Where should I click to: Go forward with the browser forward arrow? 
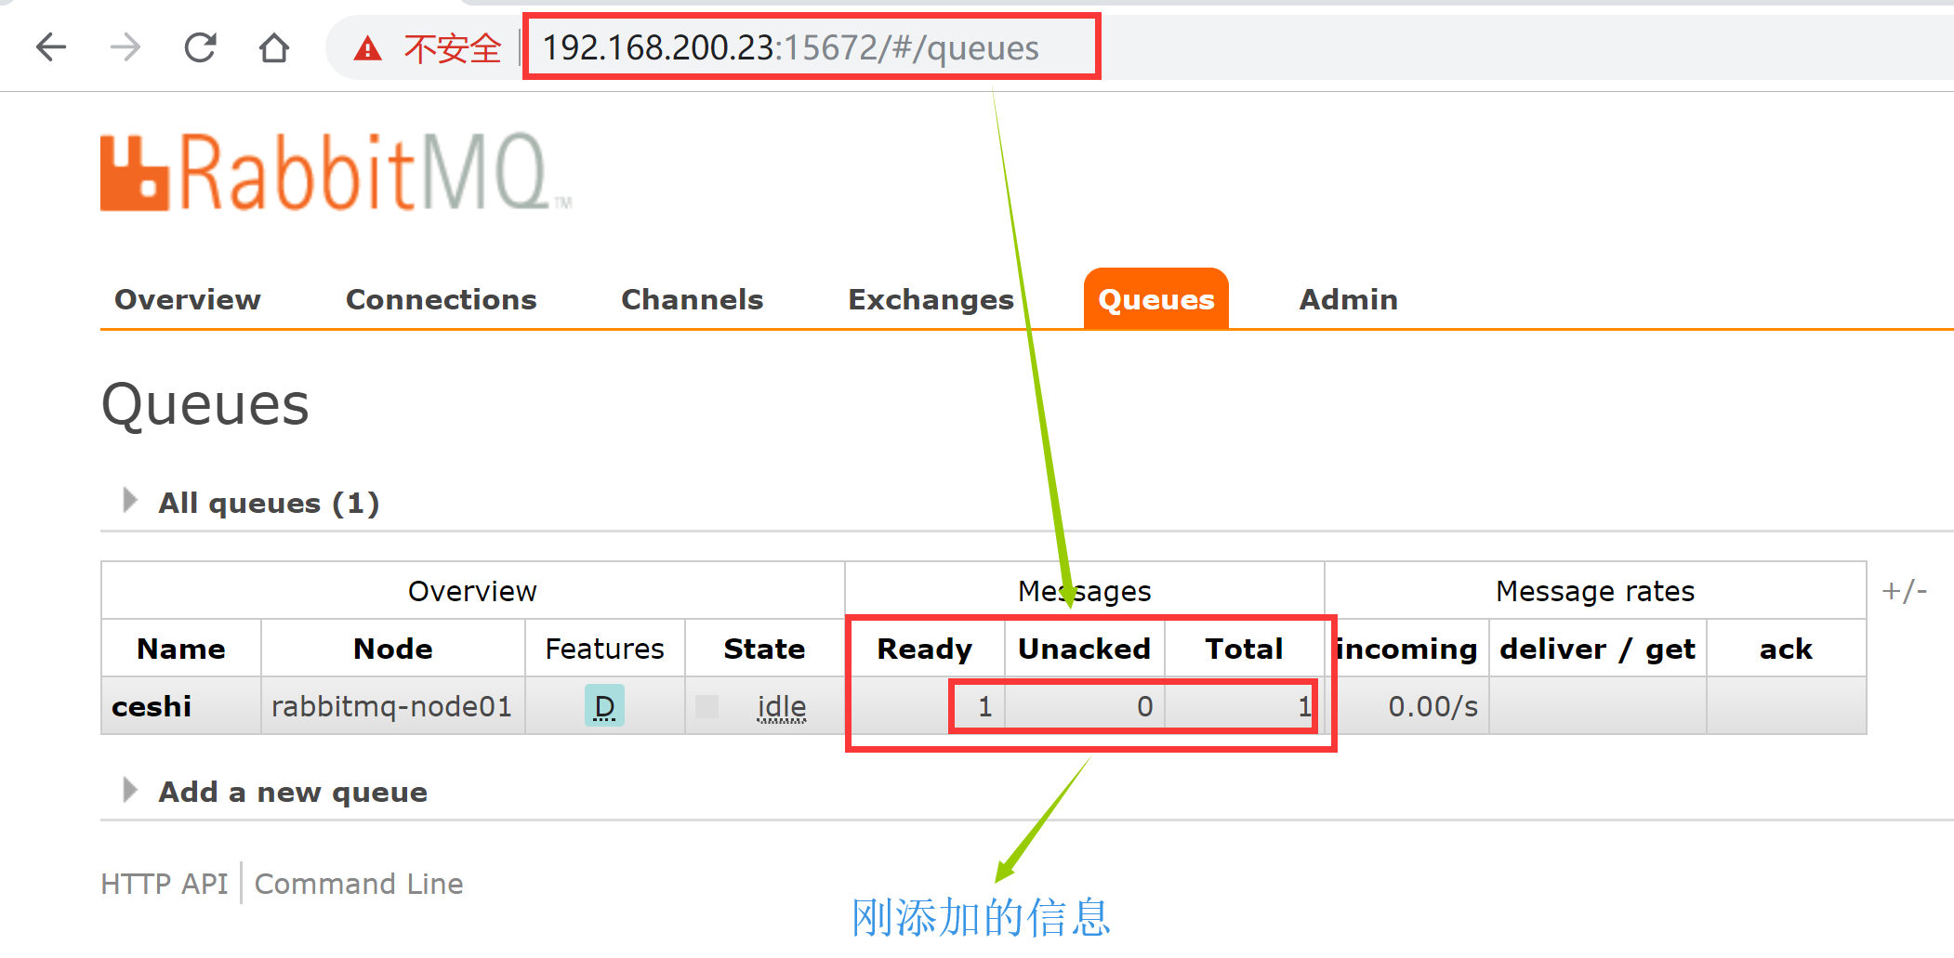(x=125, y=46)
